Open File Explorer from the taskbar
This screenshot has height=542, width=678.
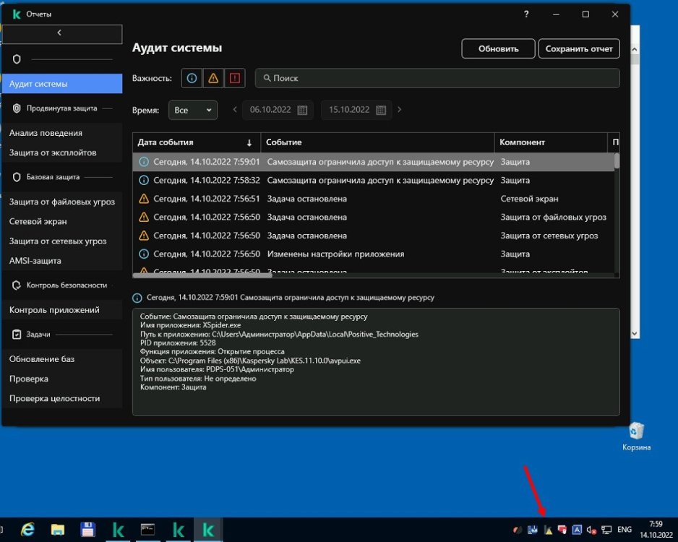[x=58, y=530]
